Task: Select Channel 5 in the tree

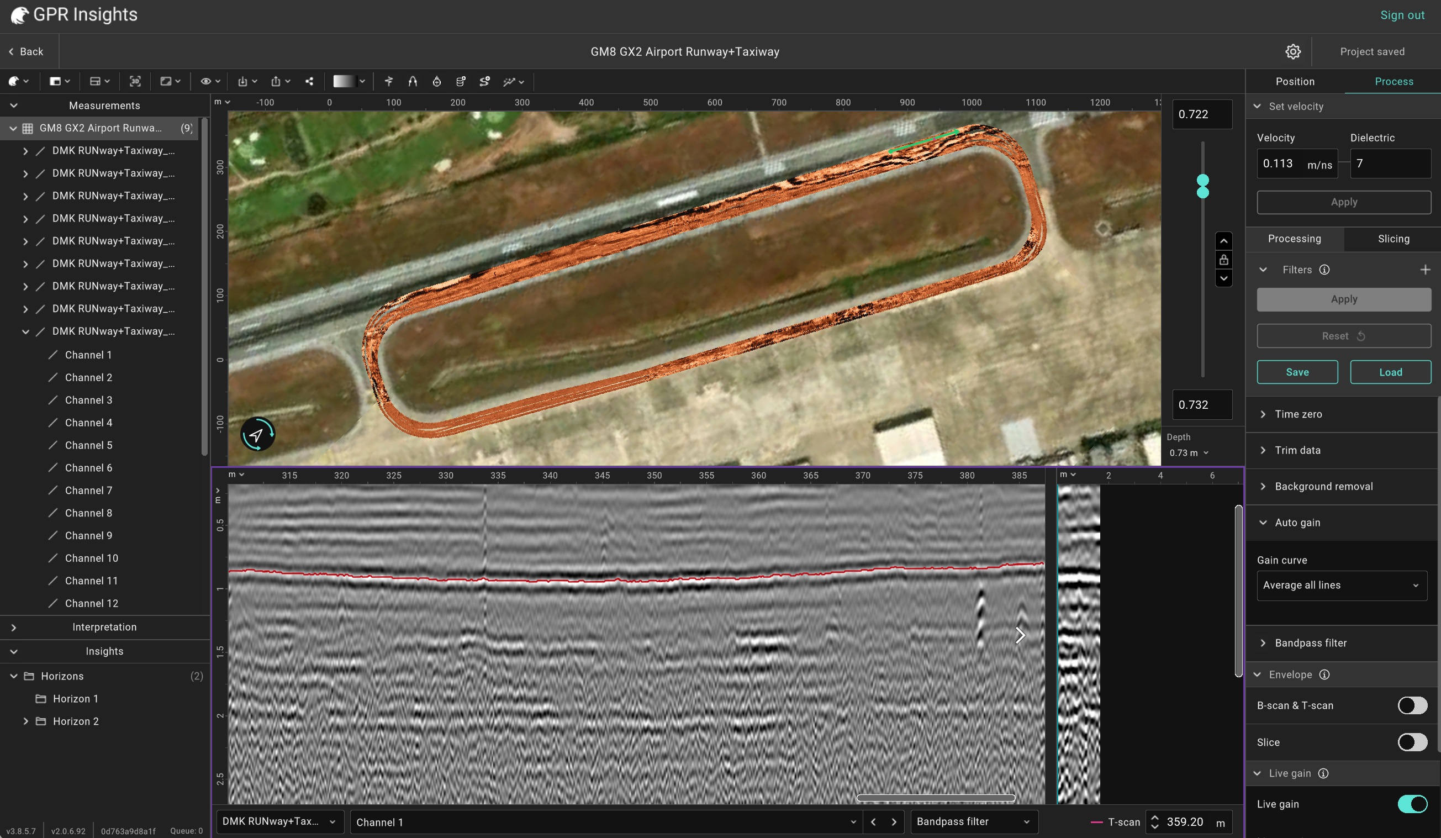Action: [88, 445]
